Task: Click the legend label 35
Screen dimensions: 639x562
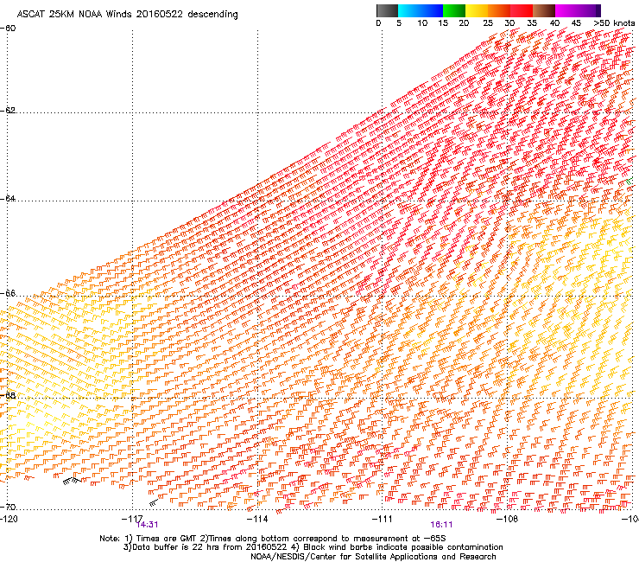Action: click(x=532, y=23)
